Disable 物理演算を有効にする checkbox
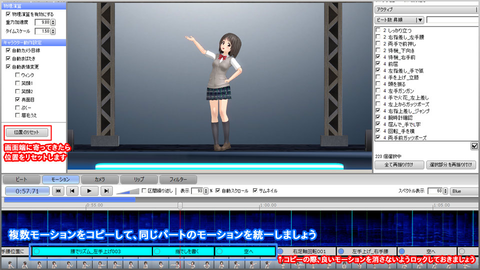 point(8,14)
